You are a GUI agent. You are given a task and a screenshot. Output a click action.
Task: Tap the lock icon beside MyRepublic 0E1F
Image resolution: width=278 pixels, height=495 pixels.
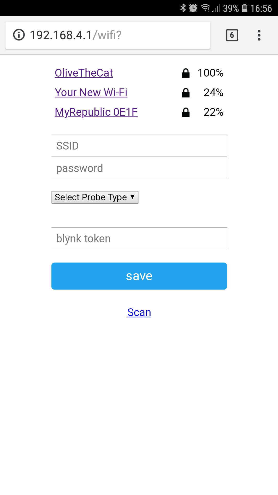pos(186,112)
